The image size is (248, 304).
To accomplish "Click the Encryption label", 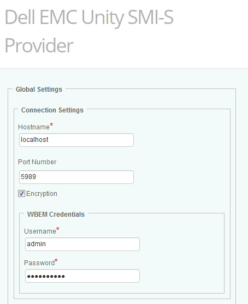I will coord(42,194).
